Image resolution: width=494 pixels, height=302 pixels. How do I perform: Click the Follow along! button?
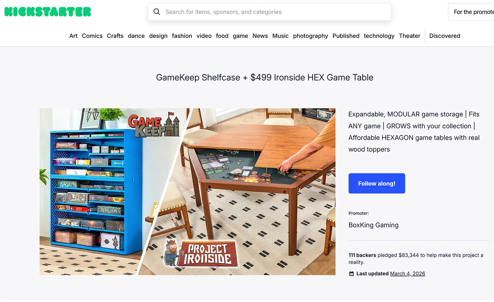[377, 183]
